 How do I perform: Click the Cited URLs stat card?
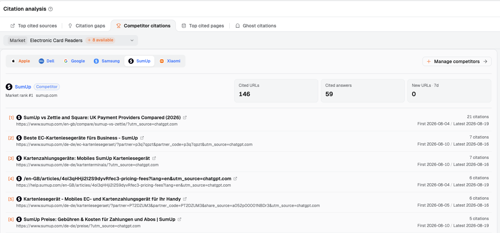[x=276, y=91]
